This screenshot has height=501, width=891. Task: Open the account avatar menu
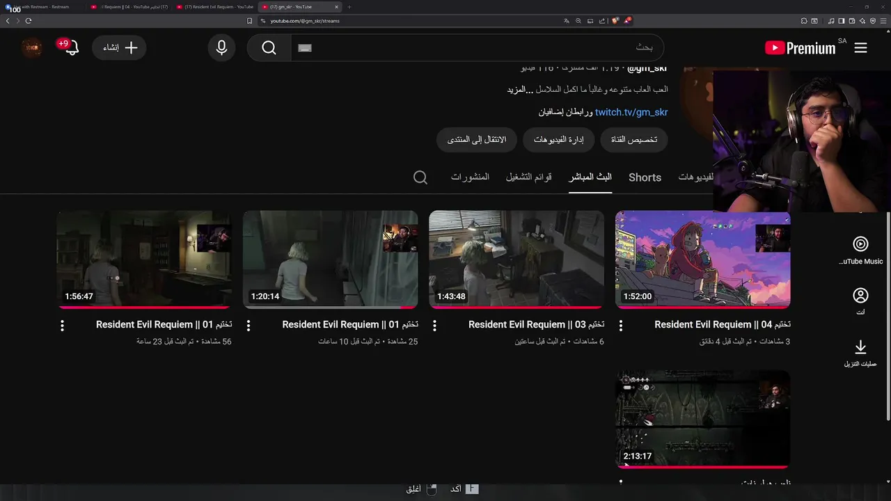tap(32, 47)
